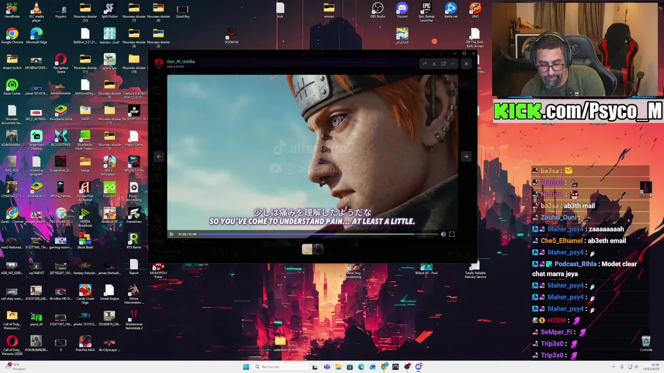Open the badge folder on desktop
This screenshot has width=664, height=373.
(85, 164)
